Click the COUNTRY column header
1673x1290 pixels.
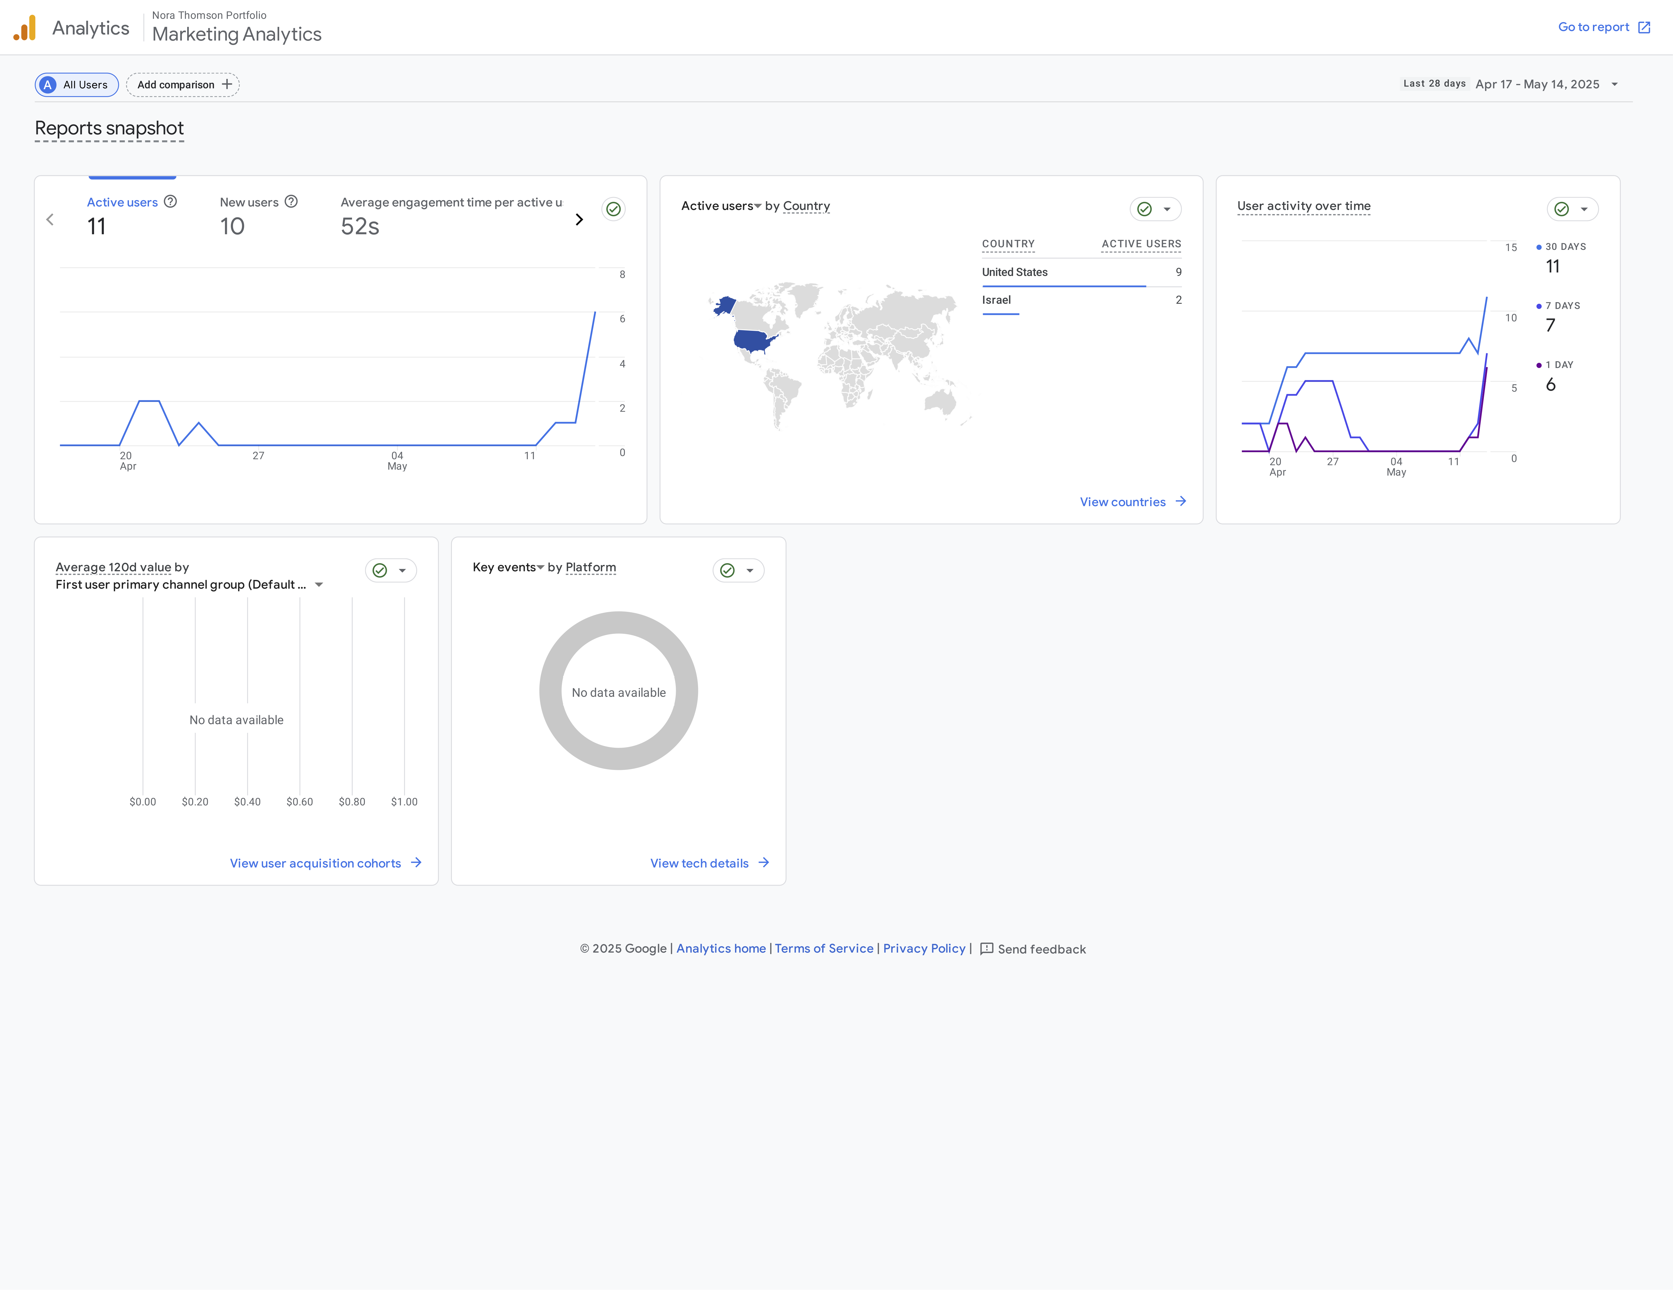click(1008, 244)
